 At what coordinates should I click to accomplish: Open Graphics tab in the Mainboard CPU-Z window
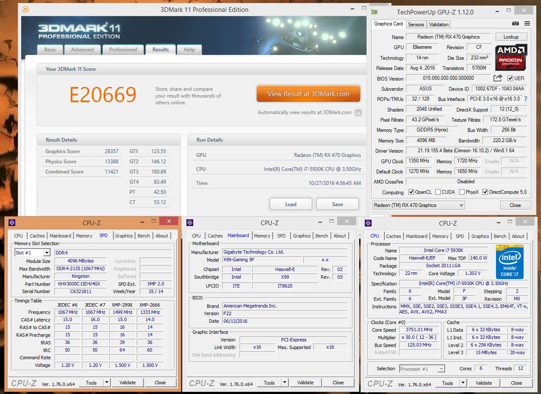tap(302, 236)
